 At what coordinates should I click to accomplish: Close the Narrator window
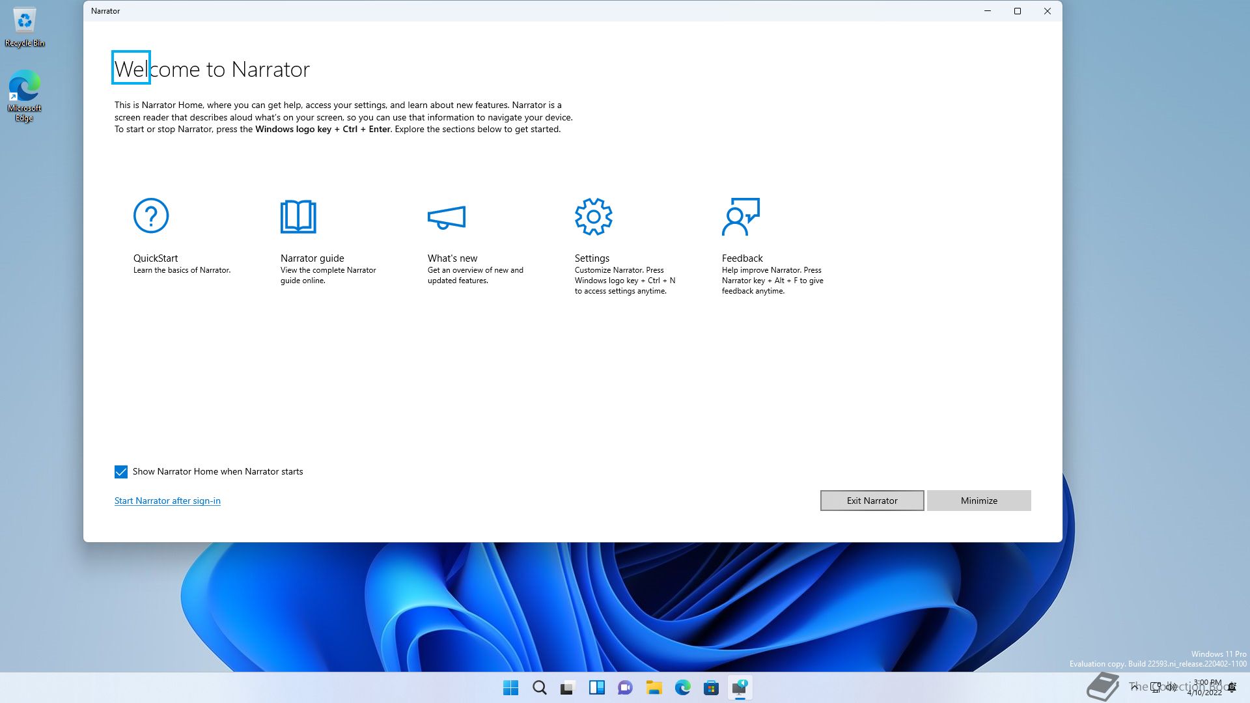pos(1048,11)
